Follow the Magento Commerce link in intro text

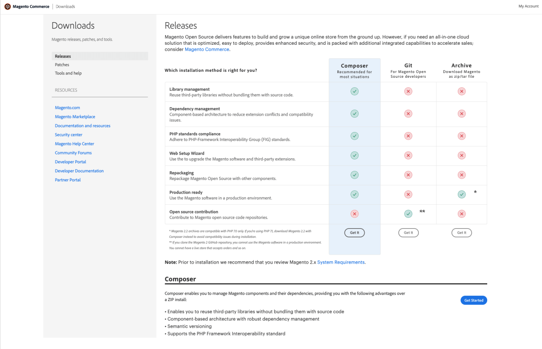pyautogui.click(x=207, y=49)
